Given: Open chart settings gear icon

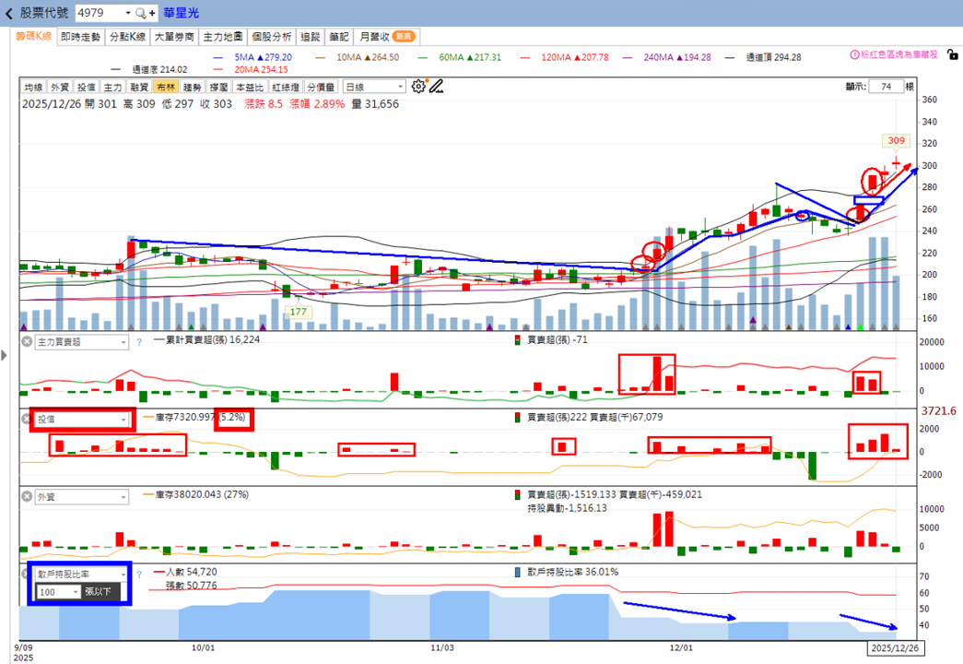Looking at the screenshot, I should [418, 87].
